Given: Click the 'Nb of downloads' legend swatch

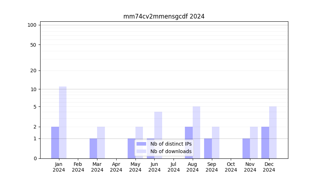Looking at the screenshot, I should (141, 151).
